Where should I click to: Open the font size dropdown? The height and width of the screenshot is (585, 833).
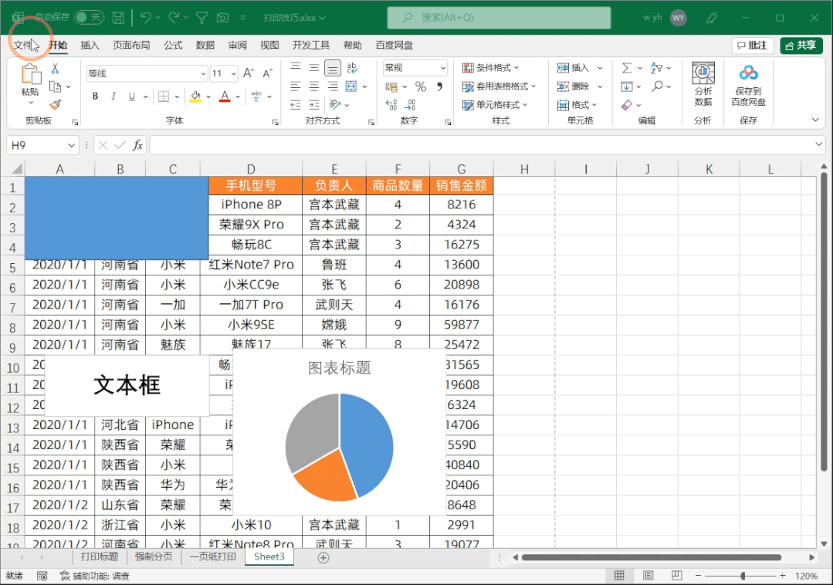233,73
